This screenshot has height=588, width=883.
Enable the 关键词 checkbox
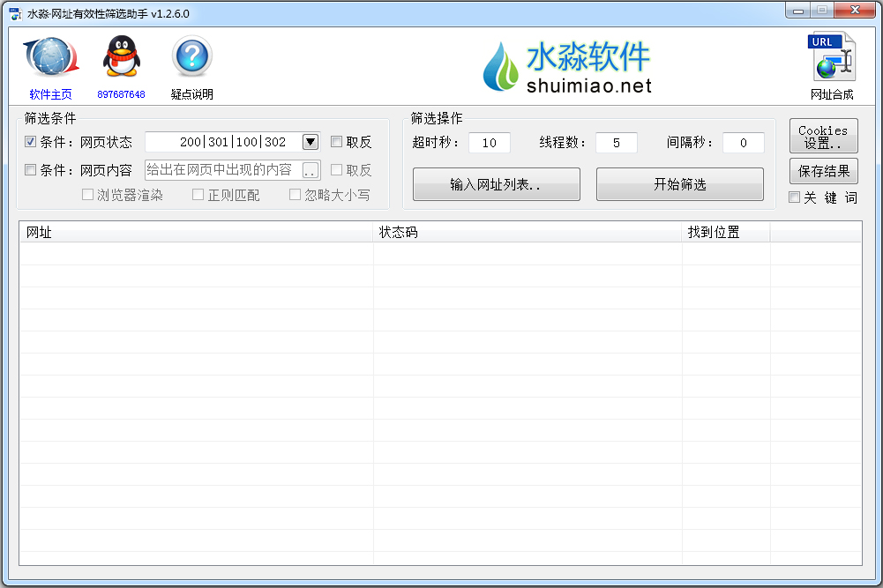coord(795,197)
